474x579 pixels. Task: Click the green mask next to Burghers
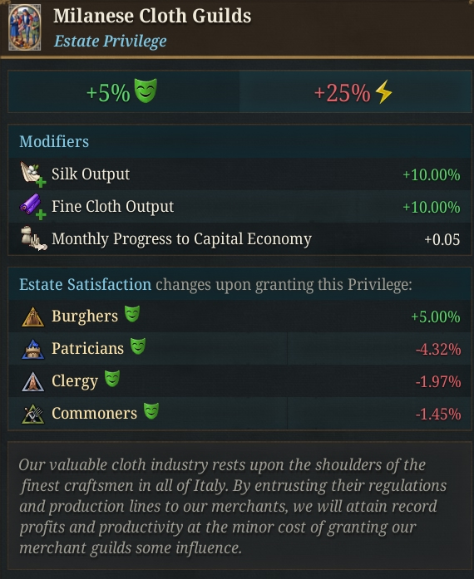(132, 314)
